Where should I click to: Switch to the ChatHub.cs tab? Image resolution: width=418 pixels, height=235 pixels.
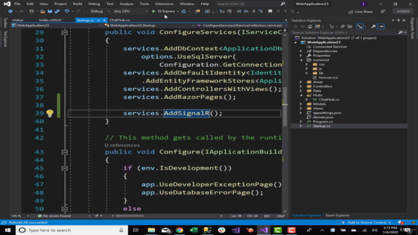pyautogui.click(x=120, y=20)
